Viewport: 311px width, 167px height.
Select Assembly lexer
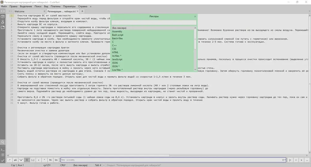[x=152, y=31]
